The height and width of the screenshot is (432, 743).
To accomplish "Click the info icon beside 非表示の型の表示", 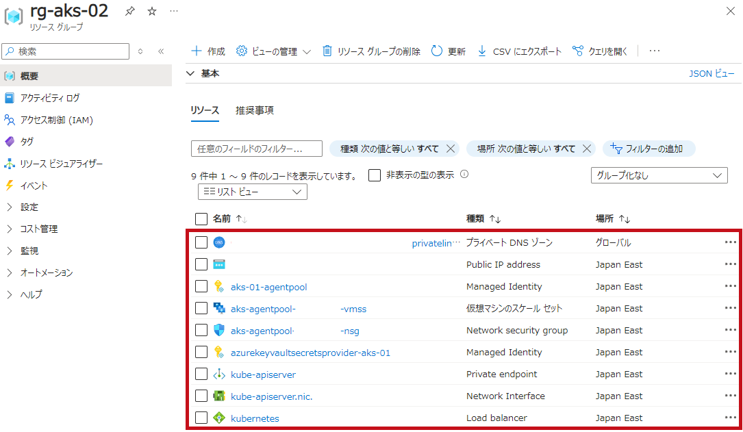I will click(464, 175).
